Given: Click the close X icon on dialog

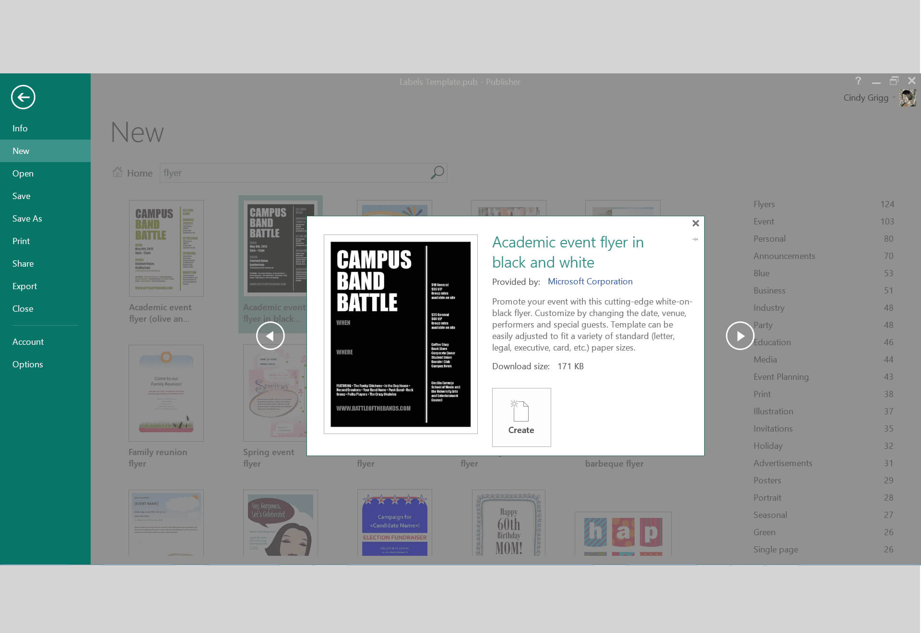Looking at the screenshot, I should pos(696,223).
